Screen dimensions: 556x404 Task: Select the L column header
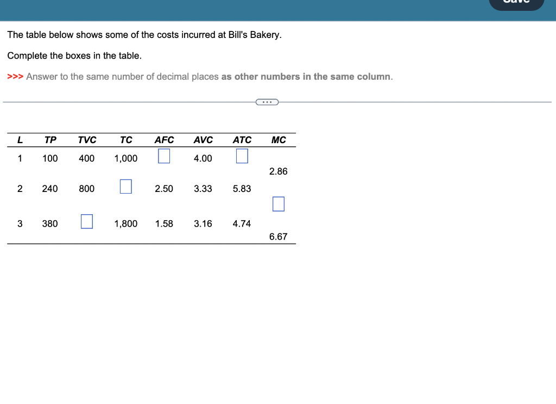[20, 139]
